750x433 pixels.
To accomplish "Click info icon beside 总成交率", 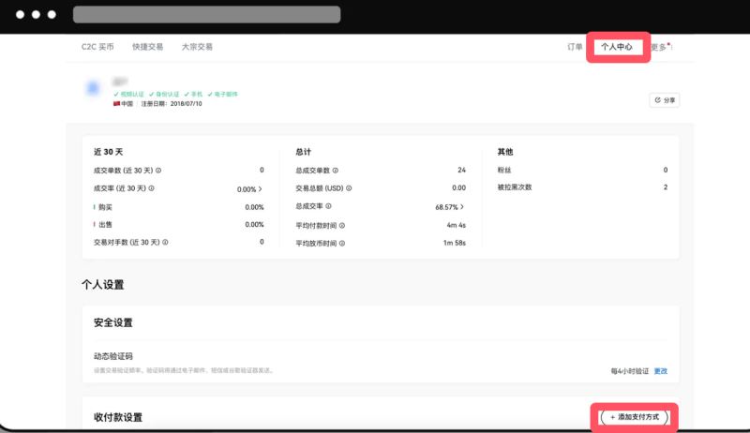I will (328, 206).
